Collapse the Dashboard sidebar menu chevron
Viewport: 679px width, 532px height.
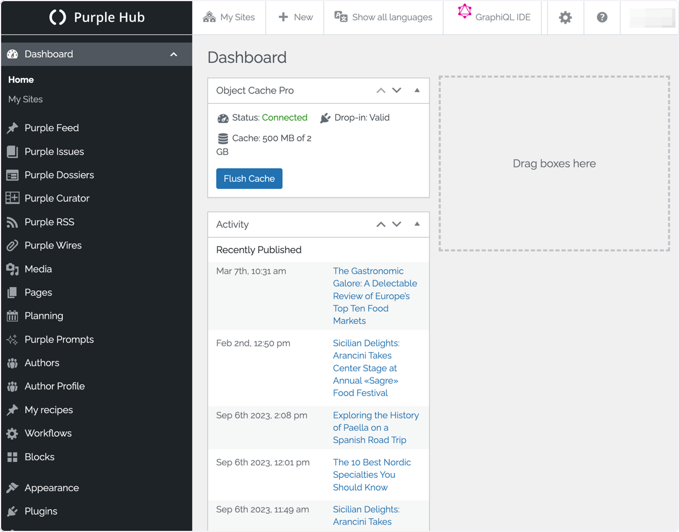[x=174, y=54]
